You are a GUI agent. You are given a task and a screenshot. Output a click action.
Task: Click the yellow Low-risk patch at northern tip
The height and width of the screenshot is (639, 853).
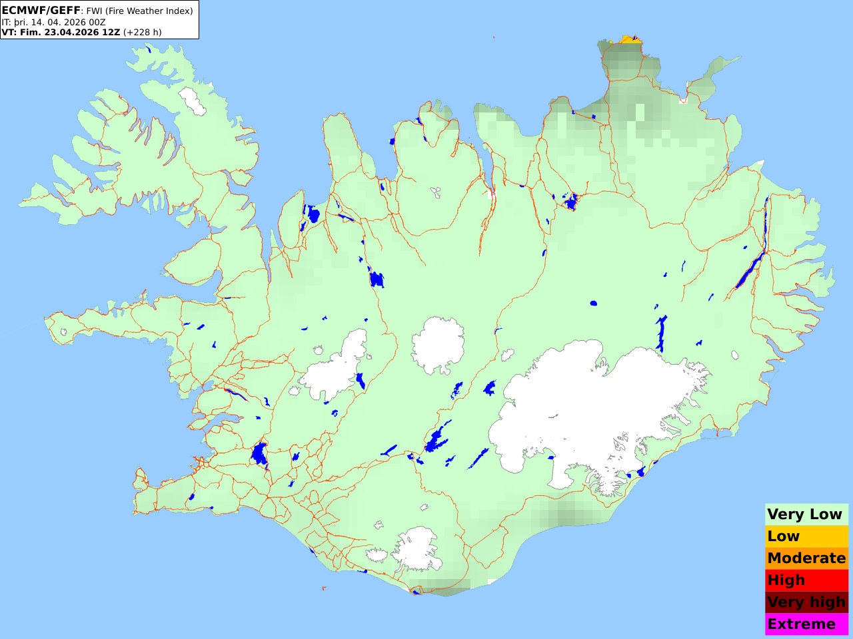click(x=629, y=41)
